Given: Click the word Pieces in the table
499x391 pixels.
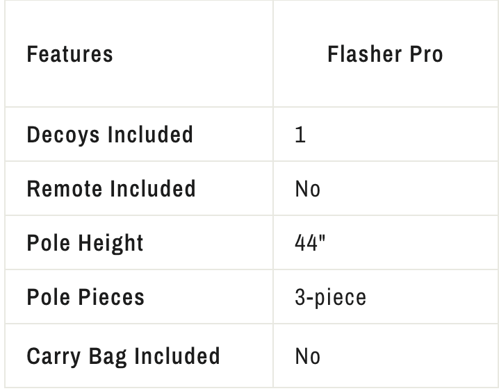Looking at the screenshot, I should (111, 297).
